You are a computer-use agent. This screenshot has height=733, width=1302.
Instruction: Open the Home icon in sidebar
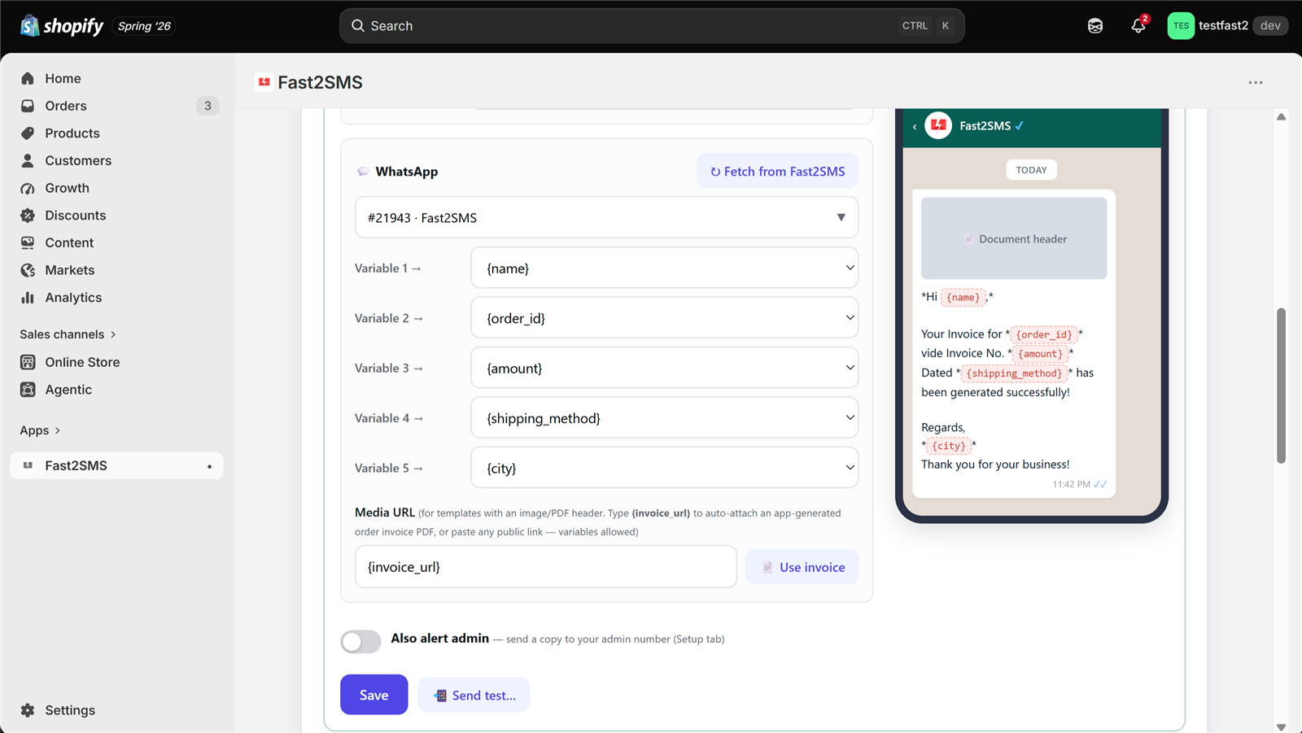tap(28, 78)
